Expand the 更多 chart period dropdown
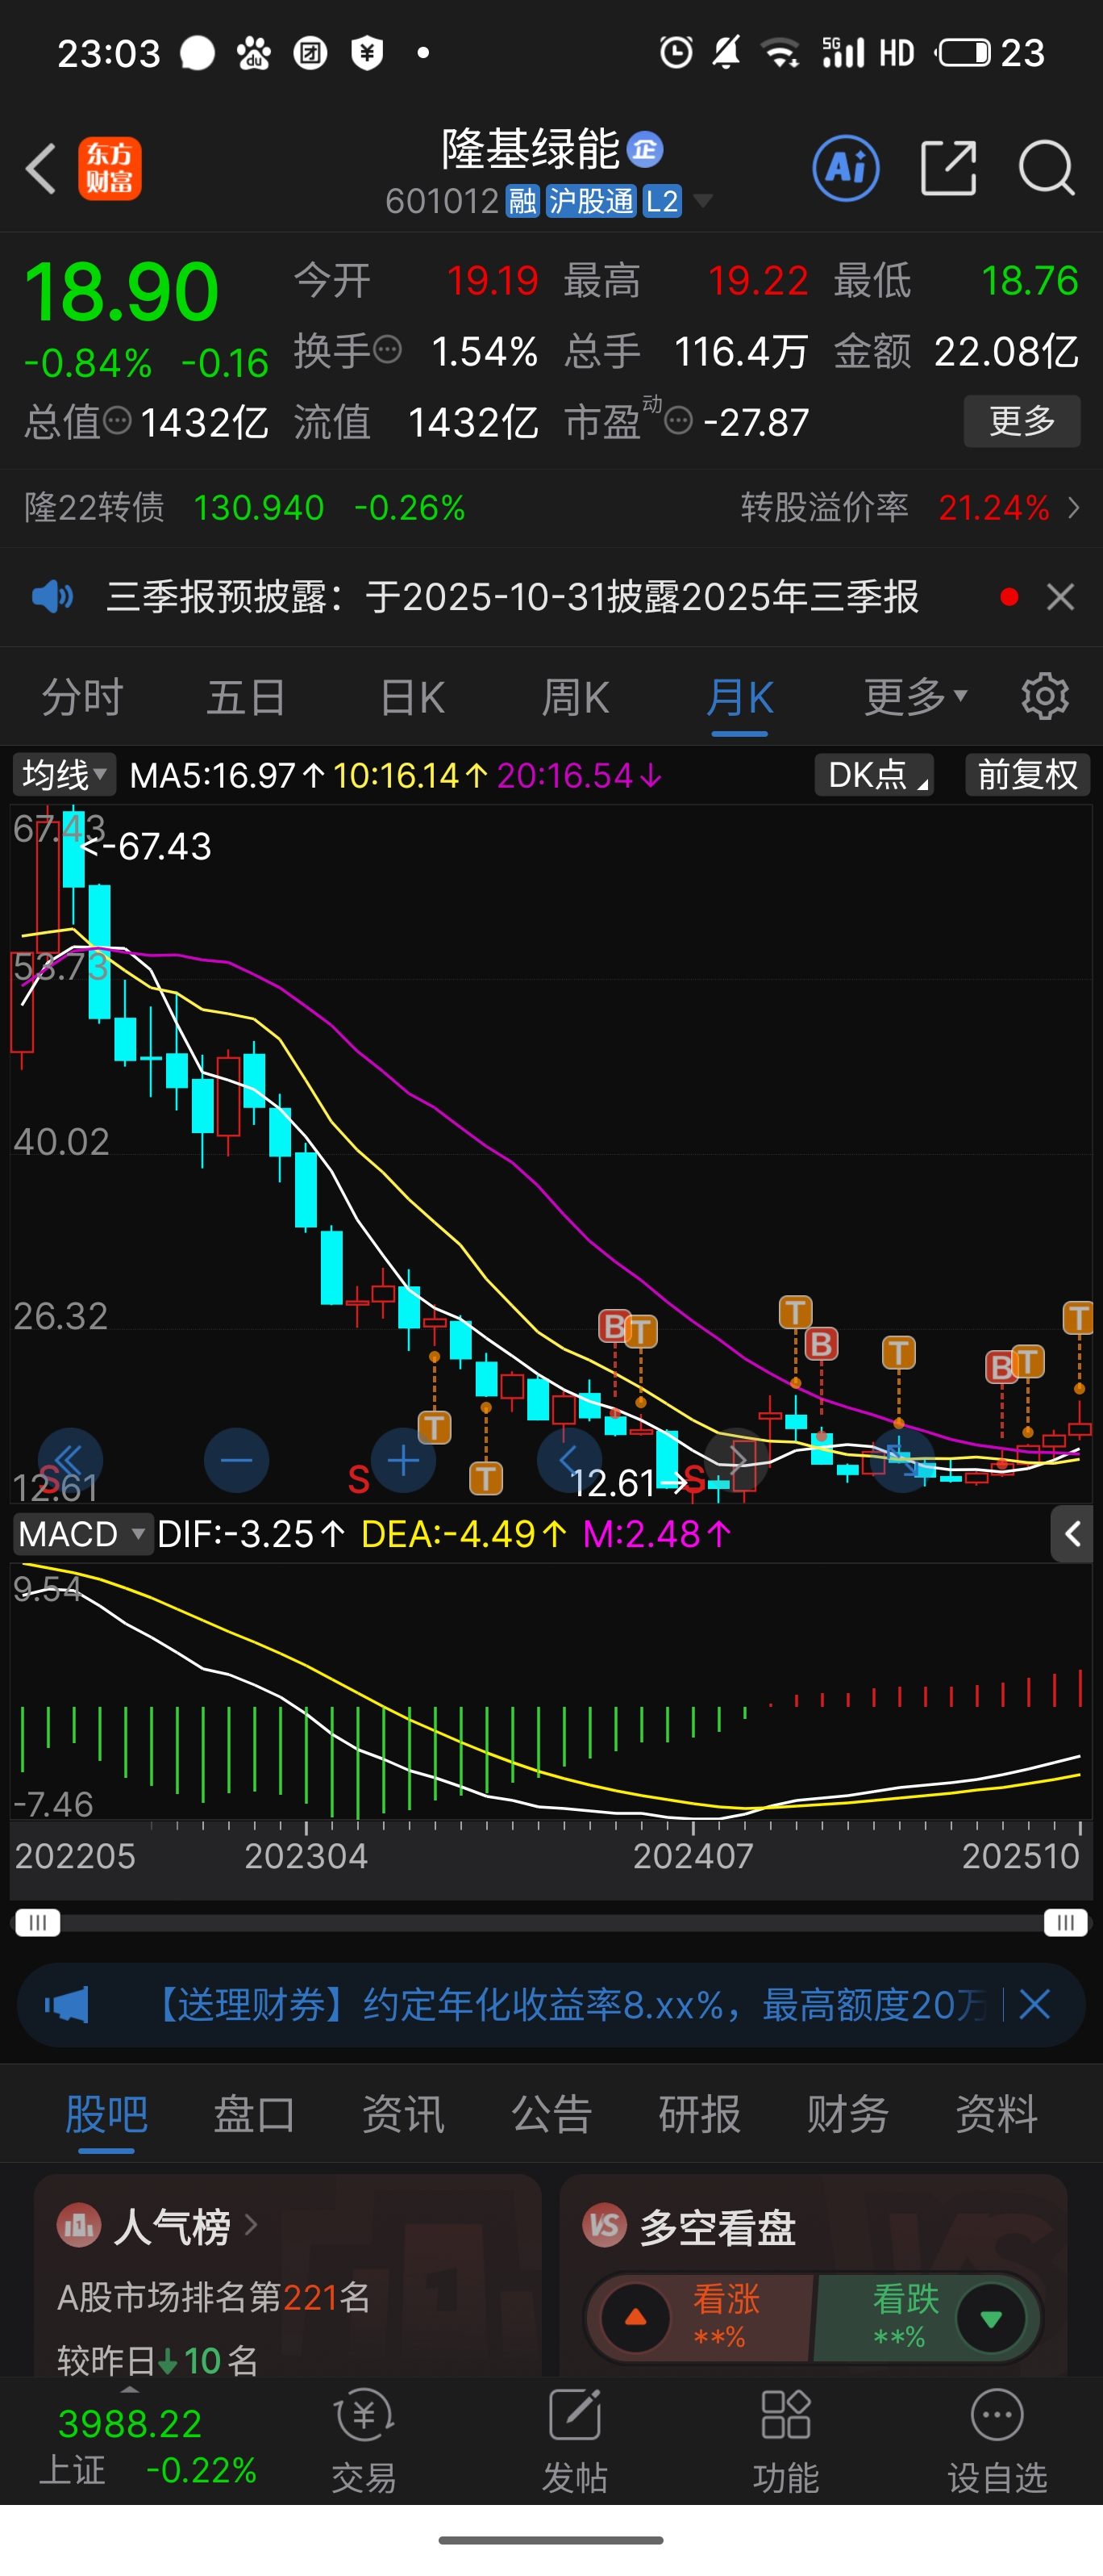Screen dimensions: 1103x2576 click(915, 697)
